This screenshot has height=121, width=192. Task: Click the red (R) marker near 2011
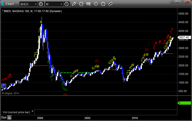pos(147,50)
